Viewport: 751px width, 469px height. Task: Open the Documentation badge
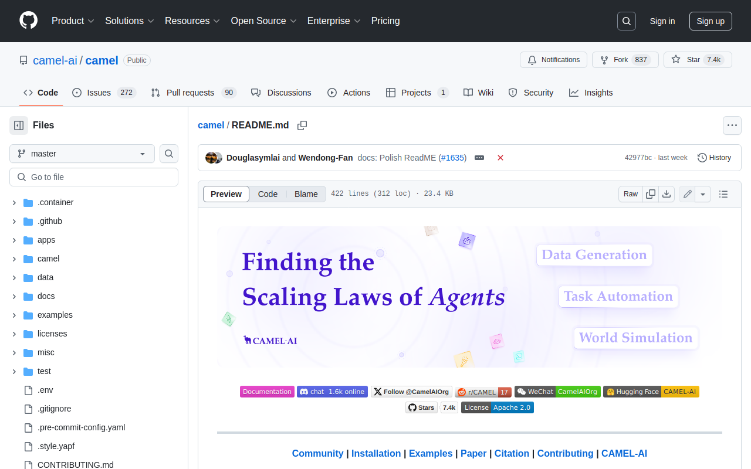(267, 392)
